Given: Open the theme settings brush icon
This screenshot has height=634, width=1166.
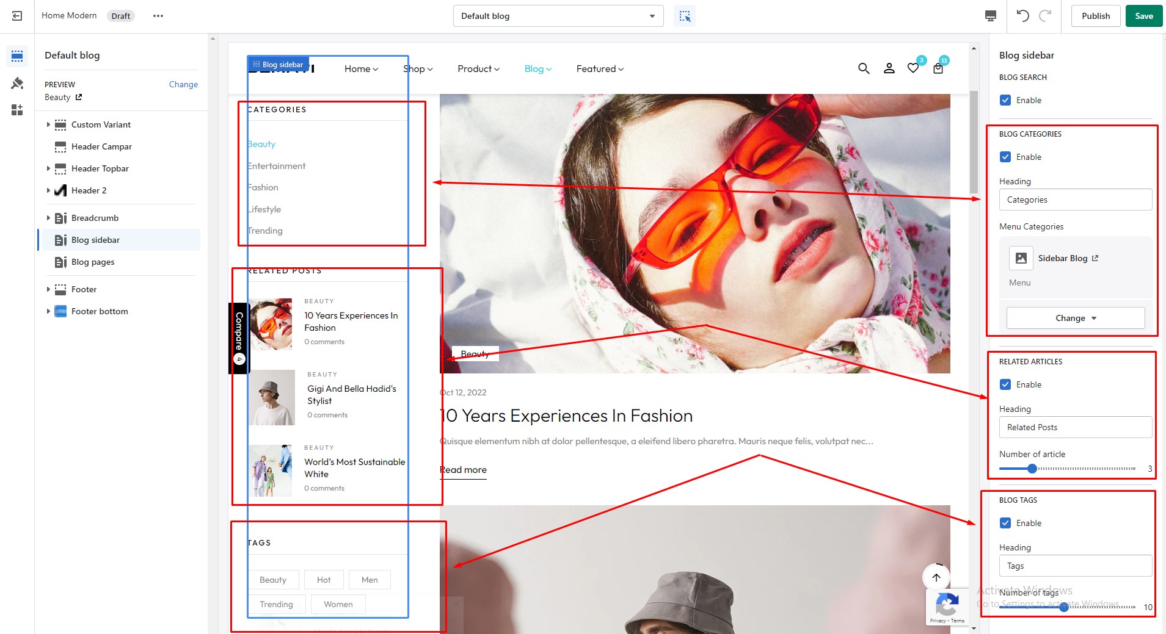Looking at the screenshot, I should pyautogui.click(x=17, y=83).
